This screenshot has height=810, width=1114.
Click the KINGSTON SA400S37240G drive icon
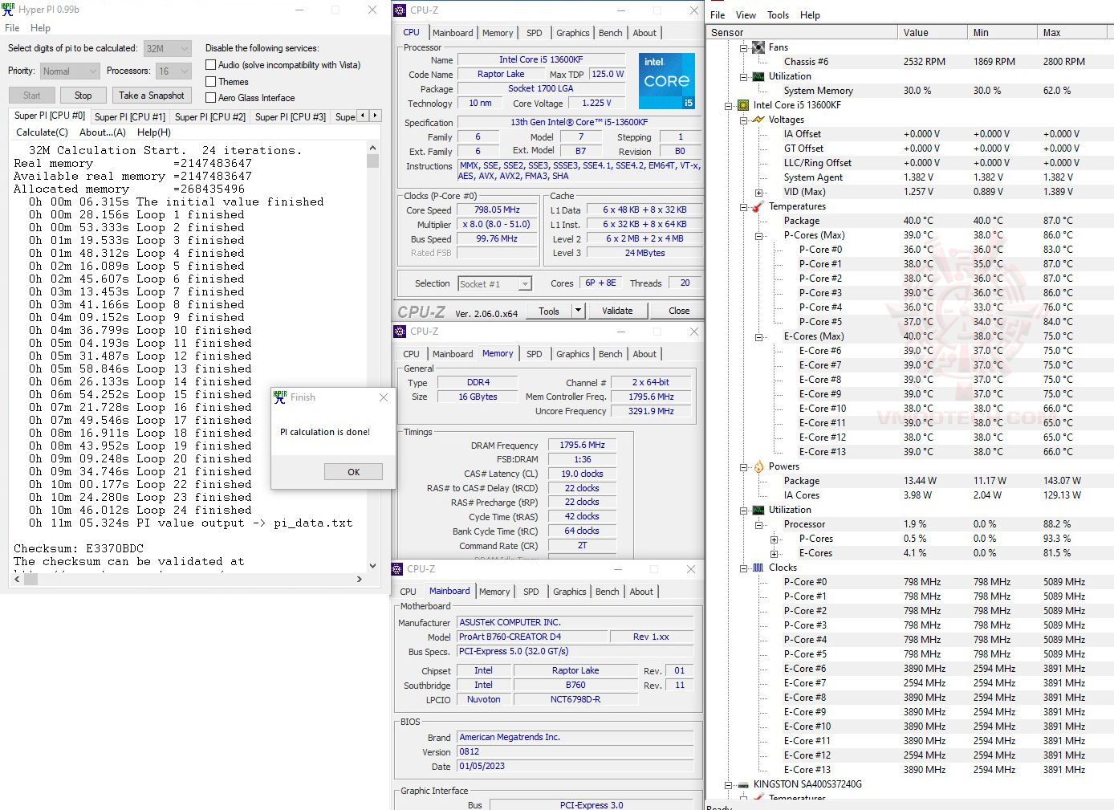743,784
